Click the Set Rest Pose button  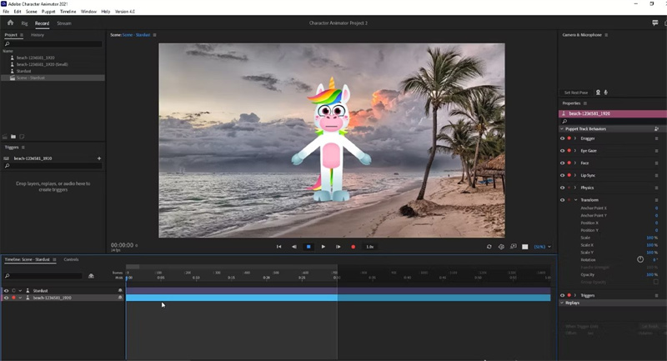coord(576,93)
